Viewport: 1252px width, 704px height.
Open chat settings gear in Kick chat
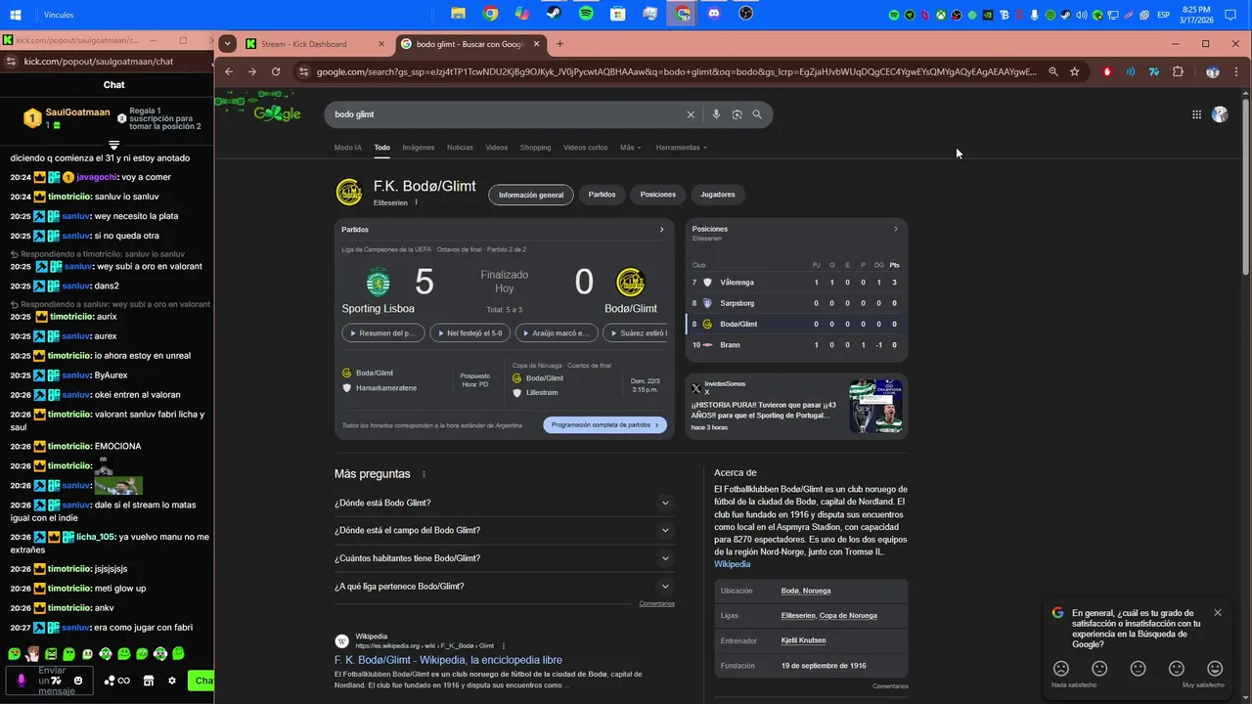pyautogui.click(x=172, y=681)
